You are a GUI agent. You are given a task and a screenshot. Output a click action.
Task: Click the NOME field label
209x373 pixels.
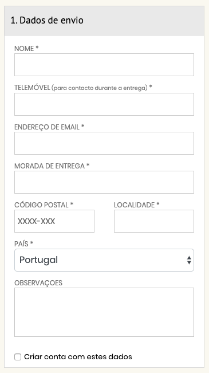coord(26,49)
